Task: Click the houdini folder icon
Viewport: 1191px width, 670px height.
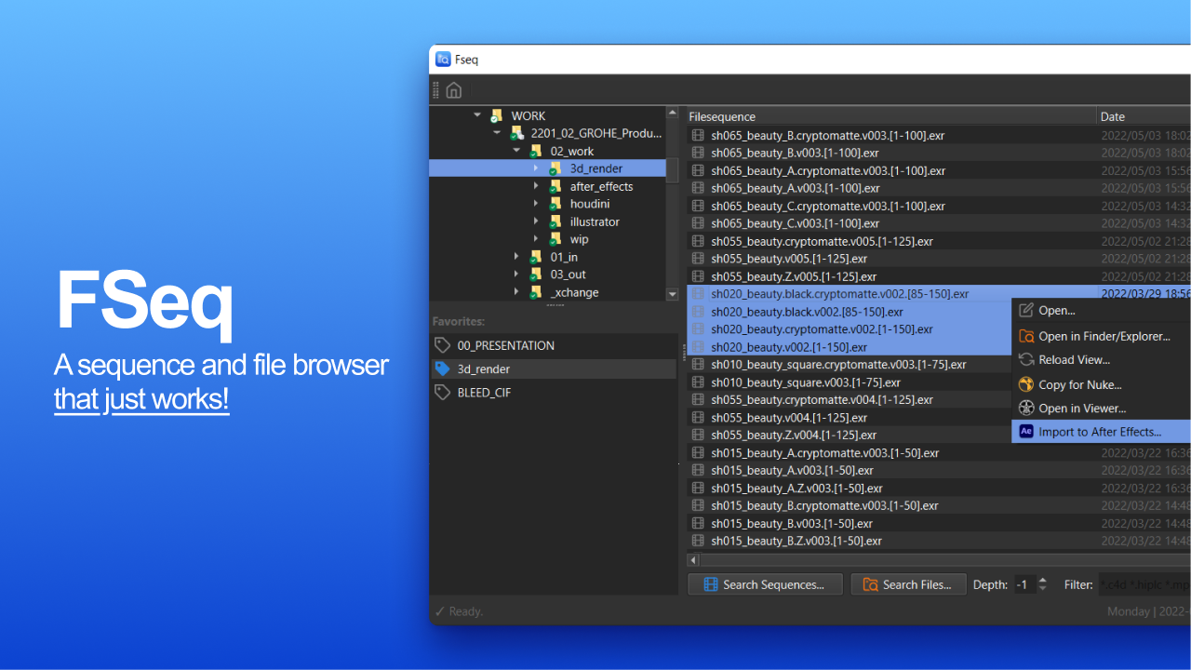Action: click(x=555, y=204)
